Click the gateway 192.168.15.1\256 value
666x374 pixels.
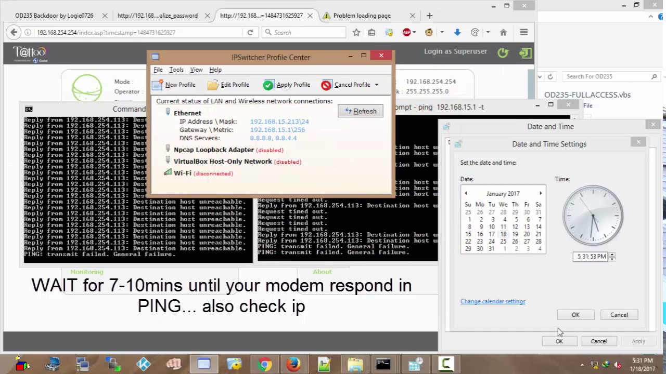pos(277,130)
